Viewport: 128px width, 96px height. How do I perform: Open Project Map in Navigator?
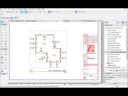point(117,22)
